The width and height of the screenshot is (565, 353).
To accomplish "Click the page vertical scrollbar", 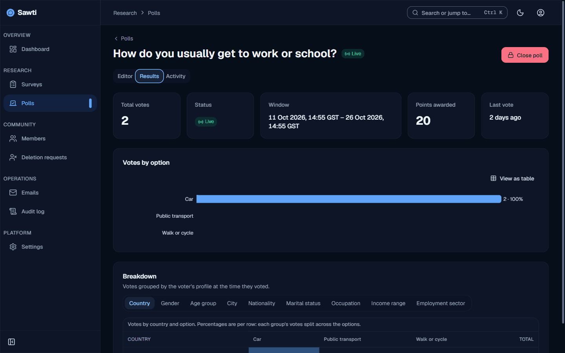I will click(x=563, y=163).
